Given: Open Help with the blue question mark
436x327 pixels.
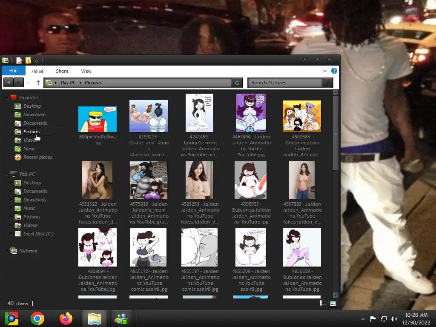Looking at the screenshot, I should [334, 71].
